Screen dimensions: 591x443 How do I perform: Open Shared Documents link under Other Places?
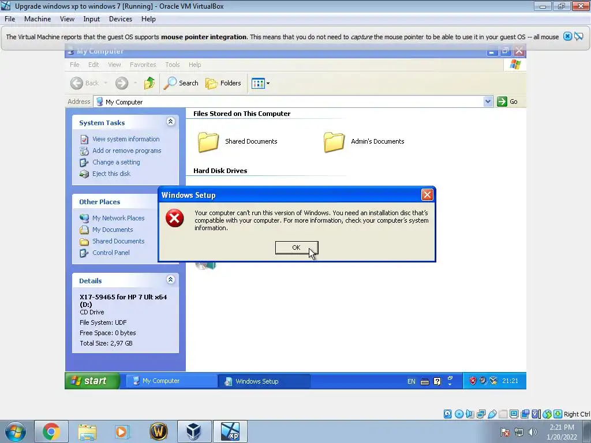118,241
